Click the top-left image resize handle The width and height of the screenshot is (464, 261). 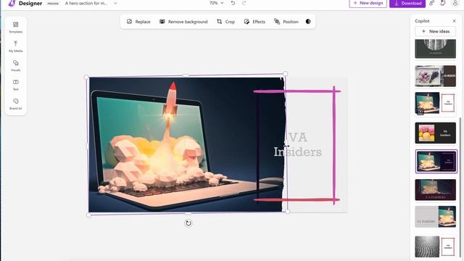pos(86,78)
